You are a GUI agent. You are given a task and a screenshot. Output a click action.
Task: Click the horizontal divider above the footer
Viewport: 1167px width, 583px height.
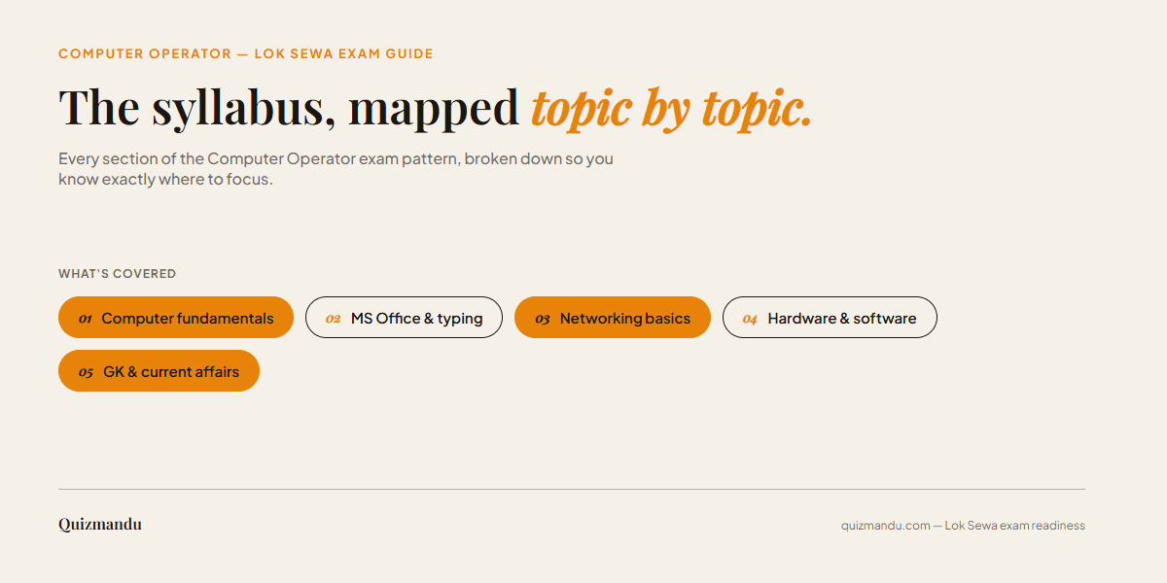(x=572, y=489)
